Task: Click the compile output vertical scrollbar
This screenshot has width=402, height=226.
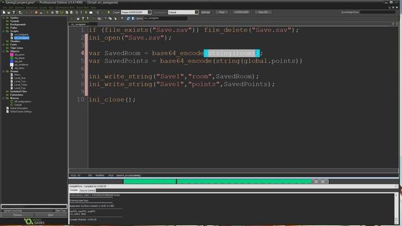Action: click(x=396, y=208)
